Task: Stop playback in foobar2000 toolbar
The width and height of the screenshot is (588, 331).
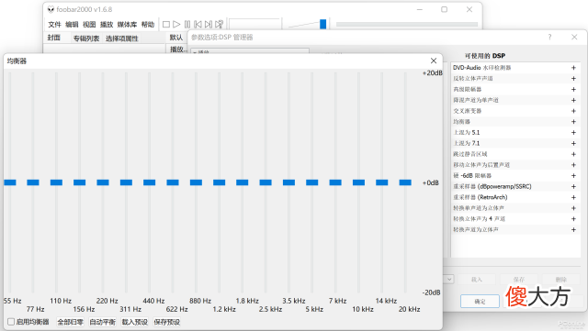Action: pos(166,25)
